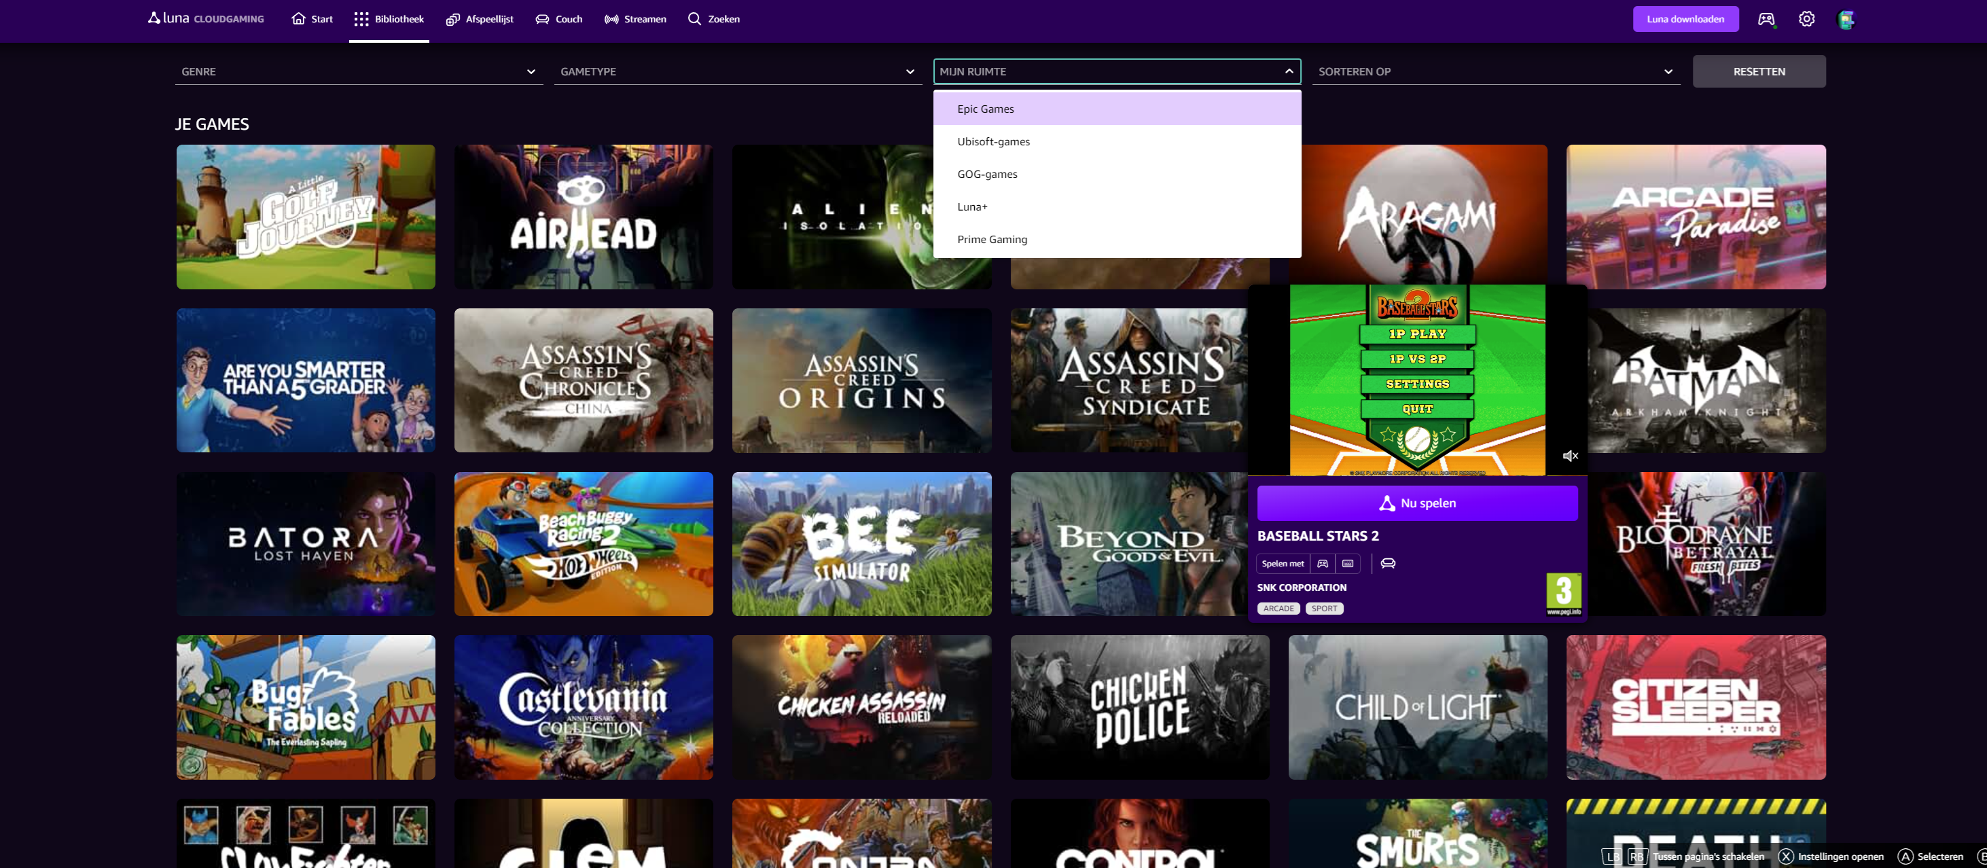Open the Control game tile
The width and height of the screenshot is (1987, 868).
[x=1139, y=833]
